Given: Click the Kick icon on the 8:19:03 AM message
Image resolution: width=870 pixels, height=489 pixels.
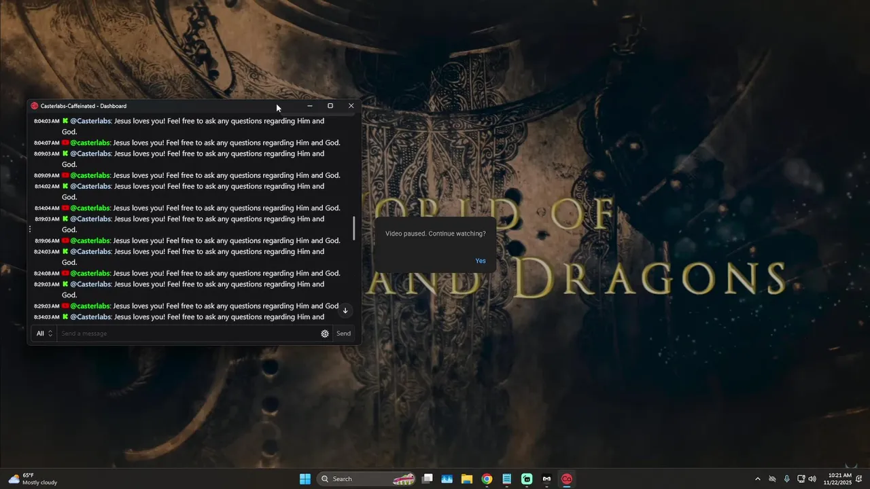Looking at the screenshot, I should pyautogui.click(x=65, y=219).
